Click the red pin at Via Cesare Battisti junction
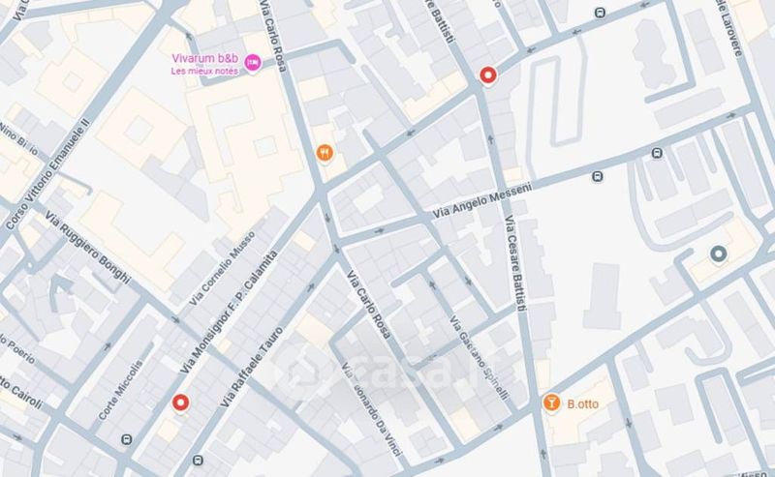This screenshot has width=775, height=477. point(488,75)
